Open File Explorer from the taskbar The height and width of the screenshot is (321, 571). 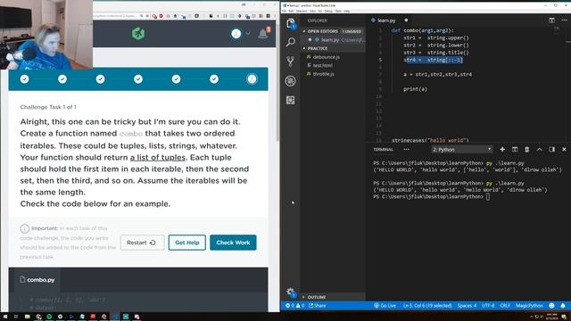coord(28,317)
